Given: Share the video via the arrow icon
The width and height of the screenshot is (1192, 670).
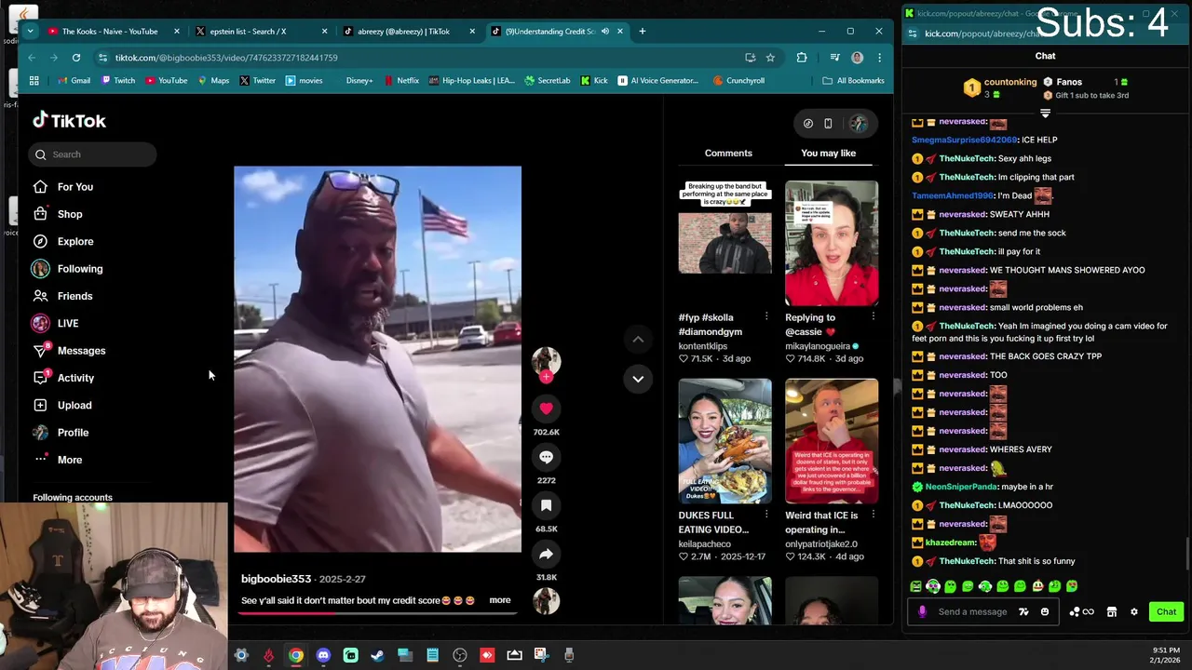Looking at the screenshot, I should [x=546, y=554].
